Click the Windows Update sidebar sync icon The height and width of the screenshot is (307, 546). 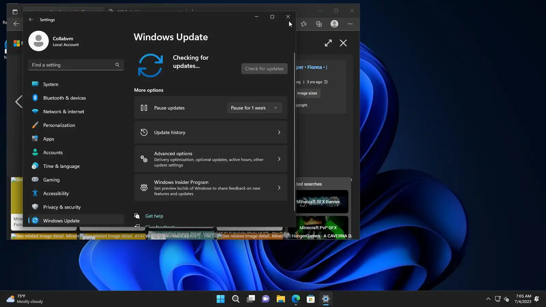35,221
